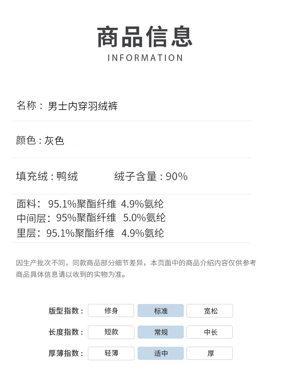Viewport: 289px width, 383px height.
Task: Click the highlighted 适中 thickness option
Action: [161, 353]
